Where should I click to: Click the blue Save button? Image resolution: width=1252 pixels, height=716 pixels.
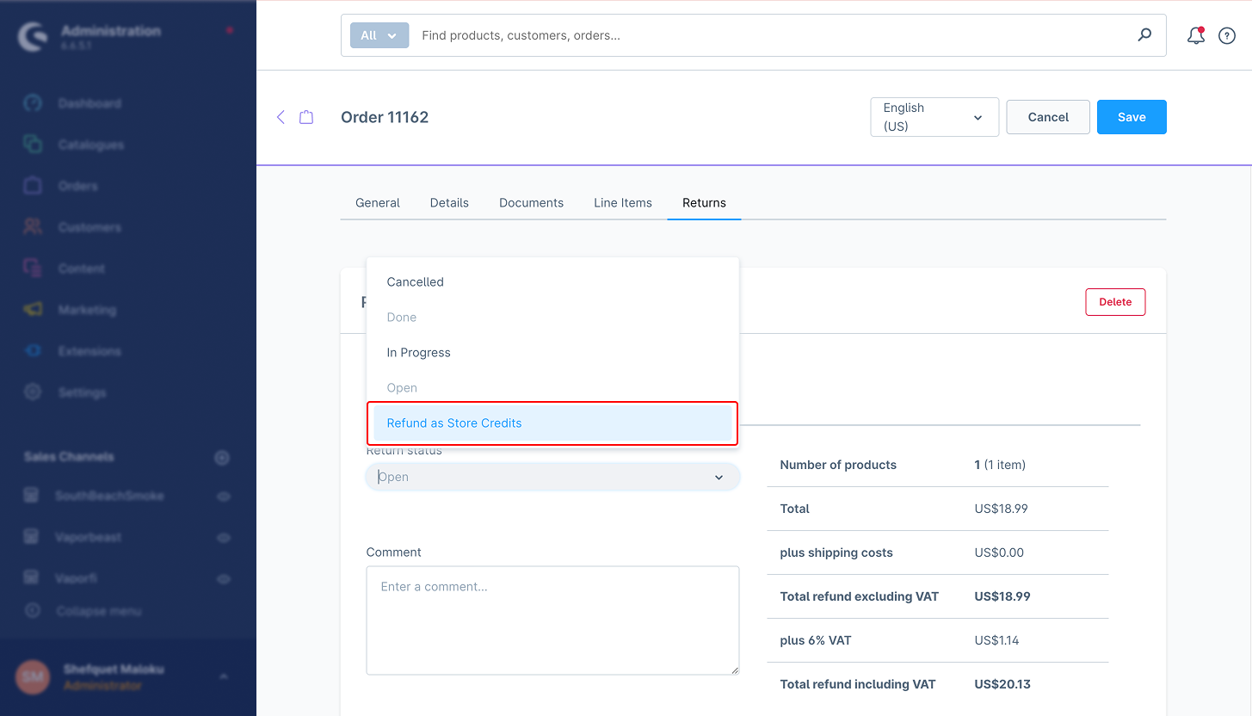[1131, 117]
